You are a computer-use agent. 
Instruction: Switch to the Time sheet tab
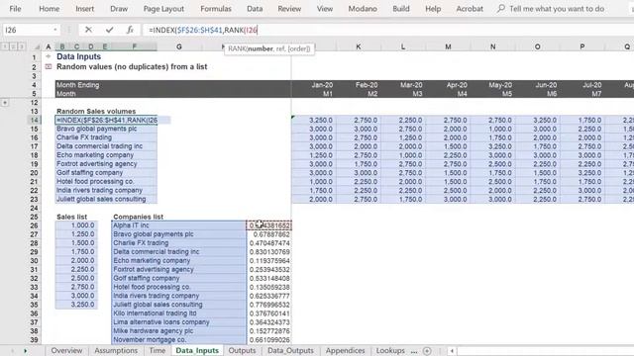(158, 350)
